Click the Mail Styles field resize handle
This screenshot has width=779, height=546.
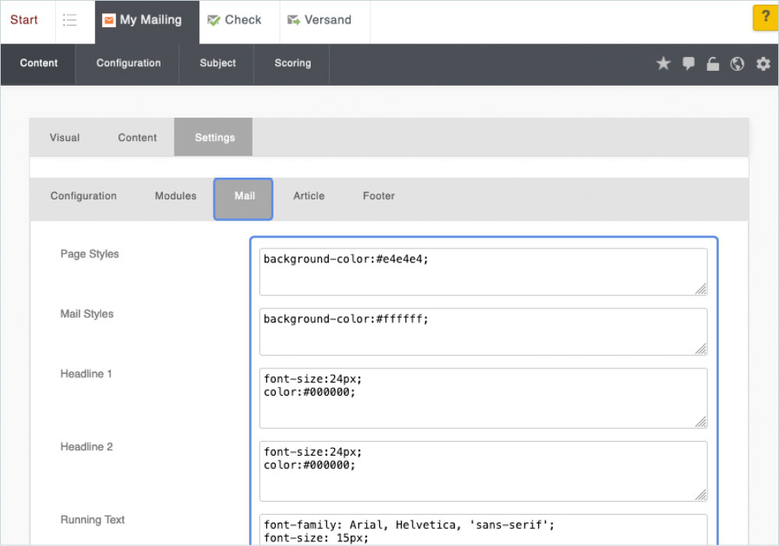pos(701,349)
